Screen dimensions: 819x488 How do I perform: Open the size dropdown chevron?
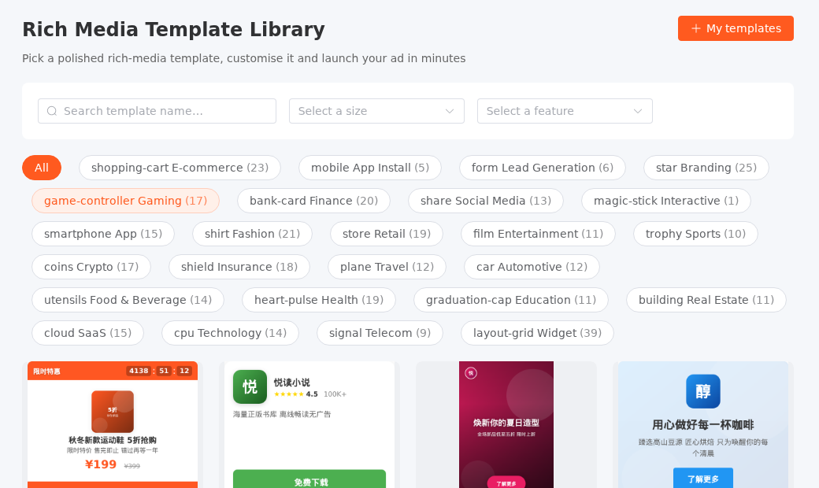(449, 111)
